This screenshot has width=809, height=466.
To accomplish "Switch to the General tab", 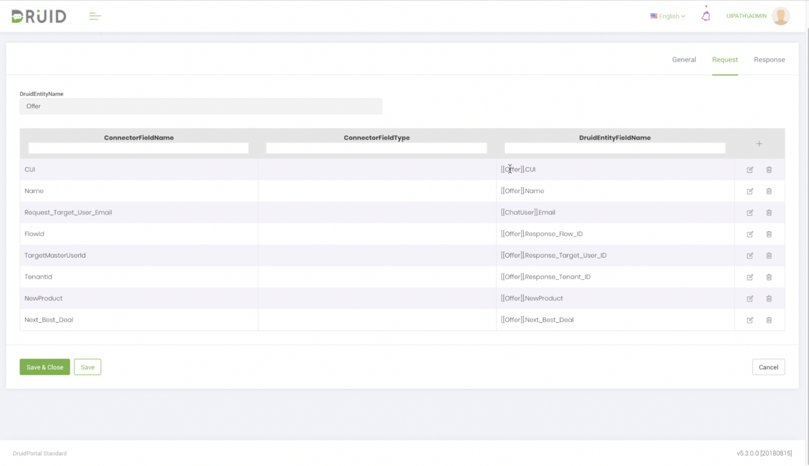I will [684, 60].
